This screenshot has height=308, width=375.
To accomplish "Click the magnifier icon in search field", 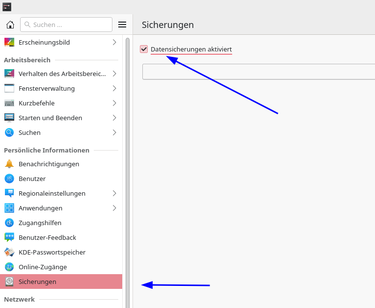I will (x=27, y=25).
